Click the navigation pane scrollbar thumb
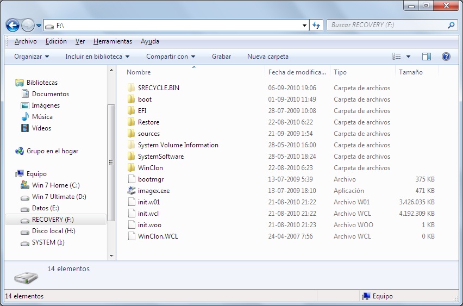 111,163
